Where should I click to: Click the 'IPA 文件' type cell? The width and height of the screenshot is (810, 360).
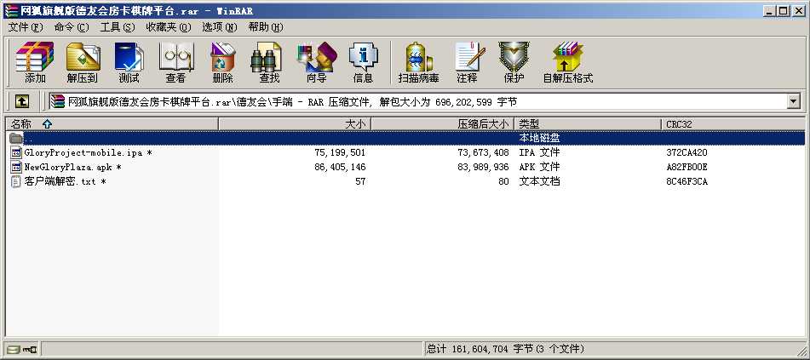(x=539, y=153)
